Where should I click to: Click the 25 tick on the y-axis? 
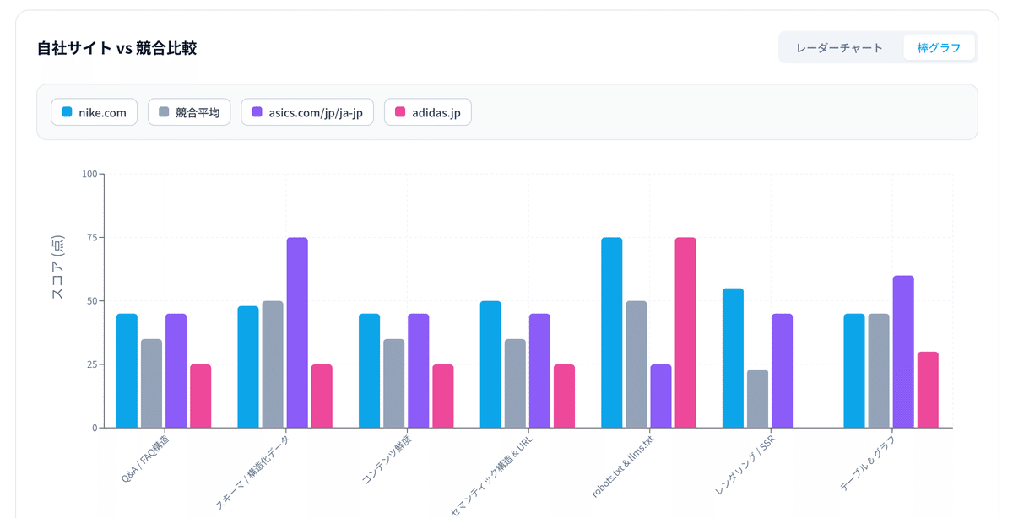92,364
